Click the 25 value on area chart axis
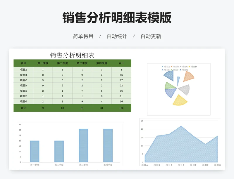 click(142, 121)
